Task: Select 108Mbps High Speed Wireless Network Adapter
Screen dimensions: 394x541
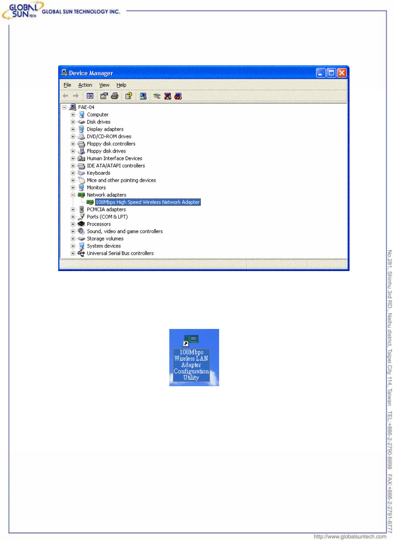Action: coord(148,202)
